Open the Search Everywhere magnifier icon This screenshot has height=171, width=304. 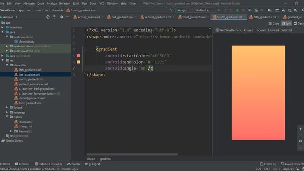303,10
